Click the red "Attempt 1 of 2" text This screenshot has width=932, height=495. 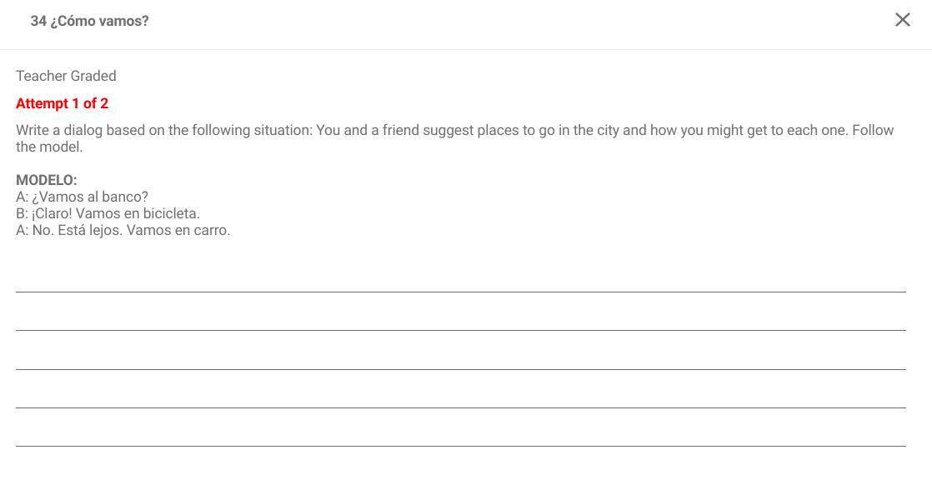pyautogui.click(x=62, y=103)
